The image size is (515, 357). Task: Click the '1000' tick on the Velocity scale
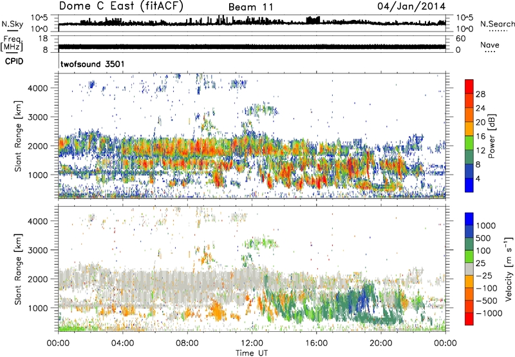click(485, 226)
